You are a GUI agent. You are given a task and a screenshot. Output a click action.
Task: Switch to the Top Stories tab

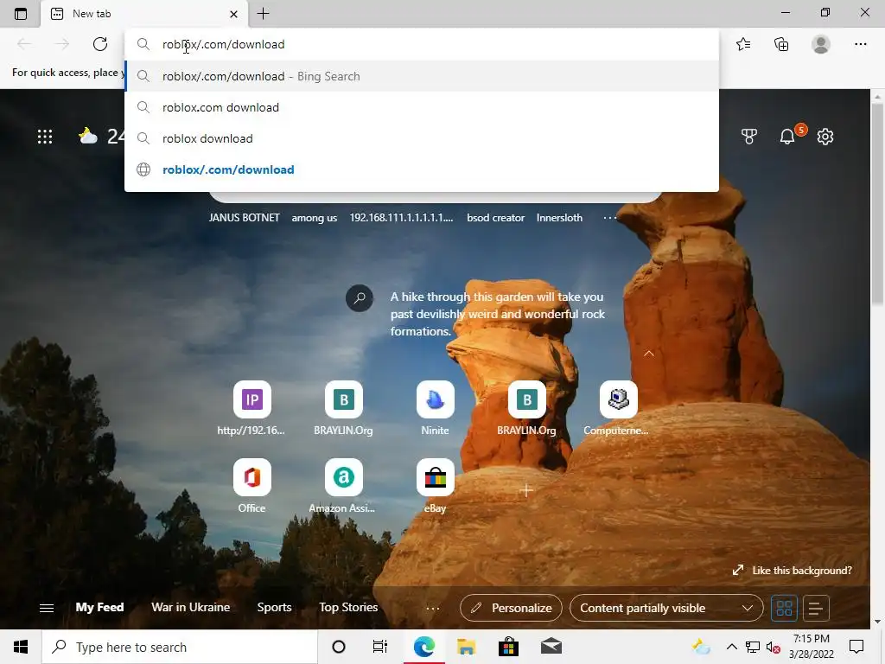coord(348,608)
